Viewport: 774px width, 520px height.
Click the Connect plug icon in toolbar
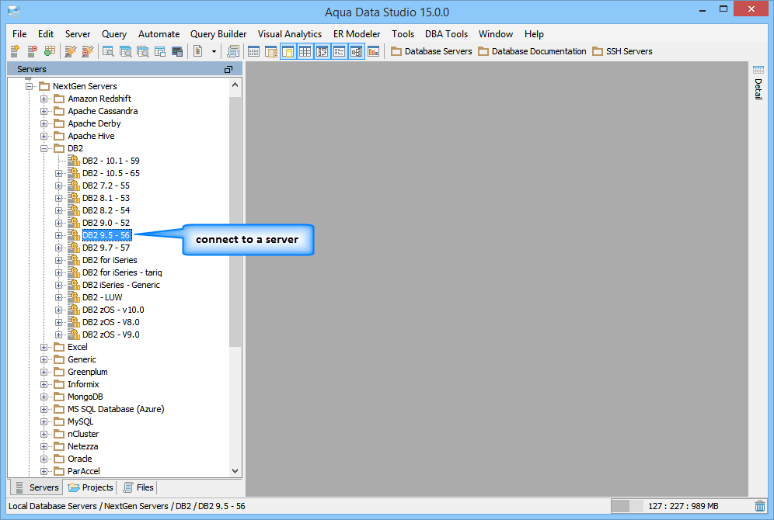(x=71, y=50)
